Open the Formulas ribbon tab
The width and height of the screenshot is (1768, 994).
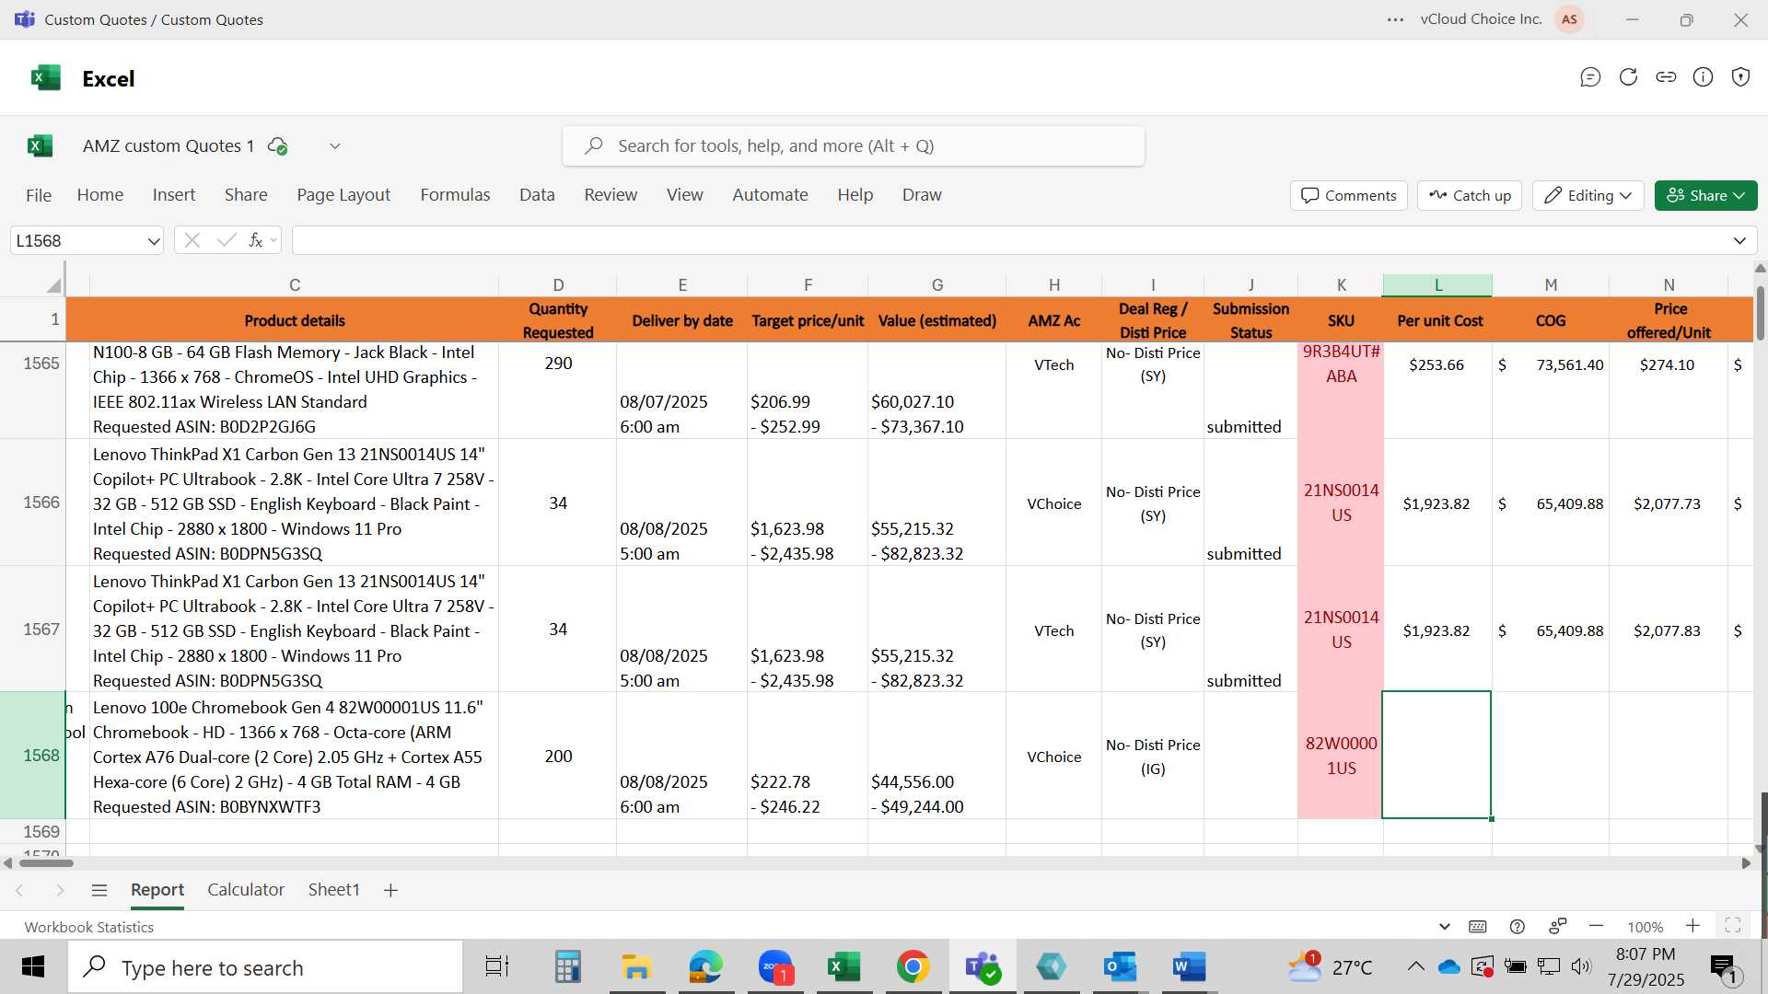click(455, 195)
